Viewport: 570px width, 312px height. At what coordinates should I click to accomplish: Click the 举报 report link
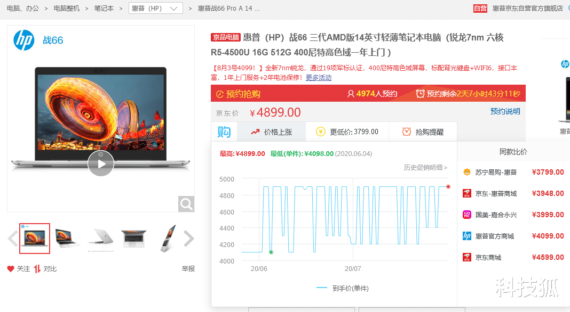(188, 269)
